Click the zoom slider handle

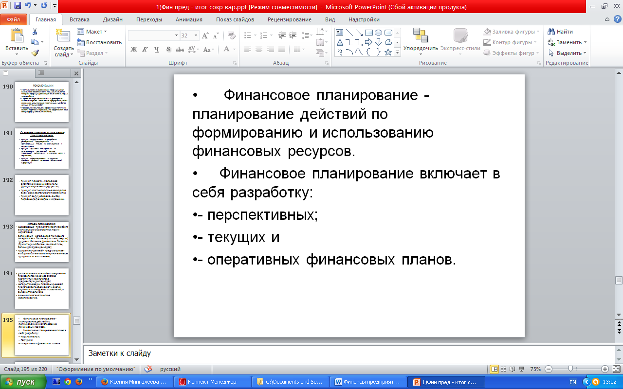coord(570,369)
